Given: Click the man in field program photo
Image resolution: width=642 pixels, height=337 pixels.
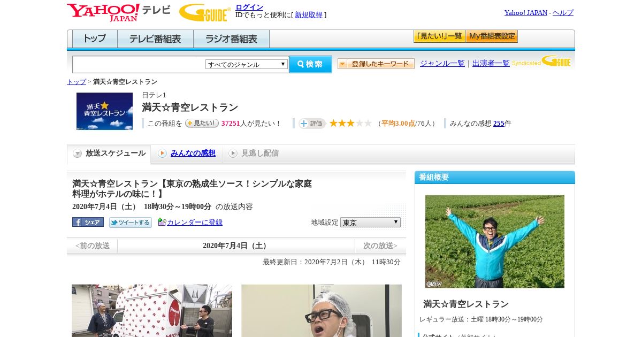Looking at the screenshot, I should coord(495,242).
